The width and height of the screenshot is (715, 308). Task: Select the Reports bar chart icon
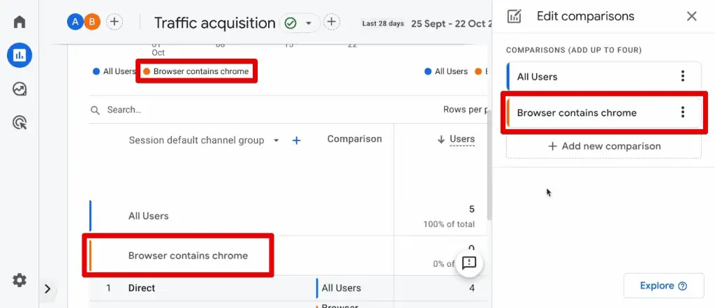point(20,56)
